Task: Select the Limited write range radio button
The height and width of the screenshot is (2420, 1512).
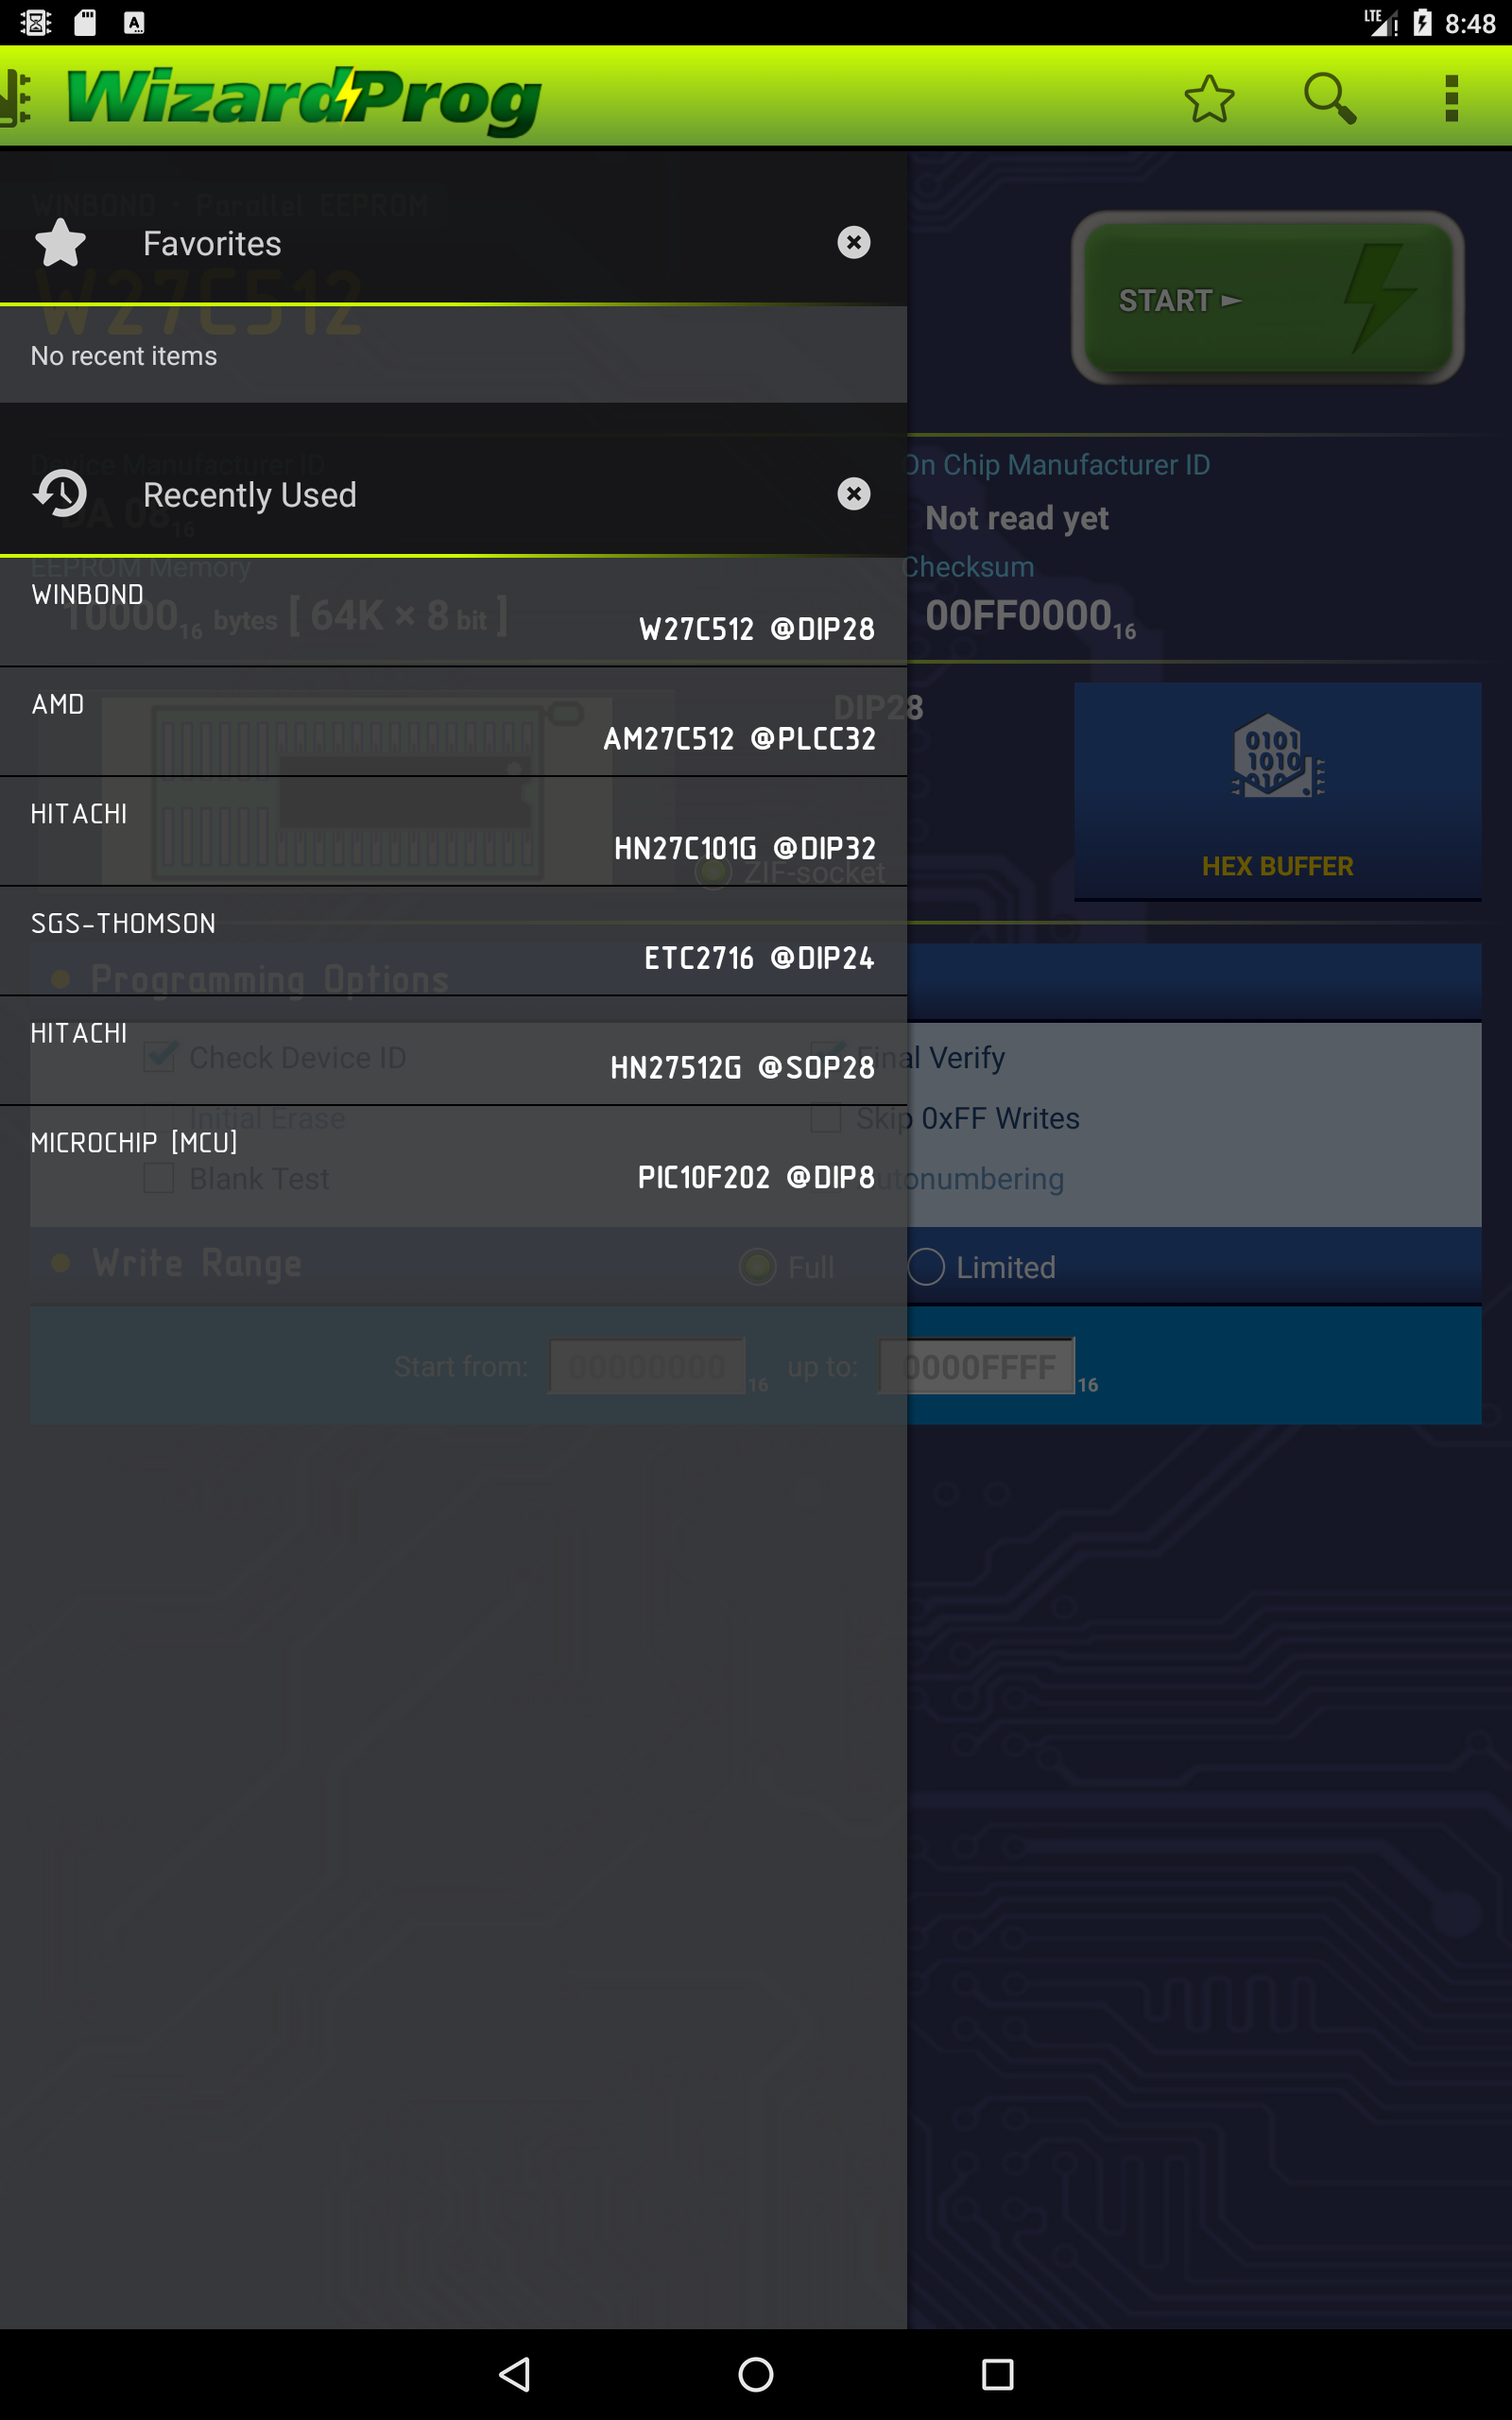Action: click(926, 1267)
